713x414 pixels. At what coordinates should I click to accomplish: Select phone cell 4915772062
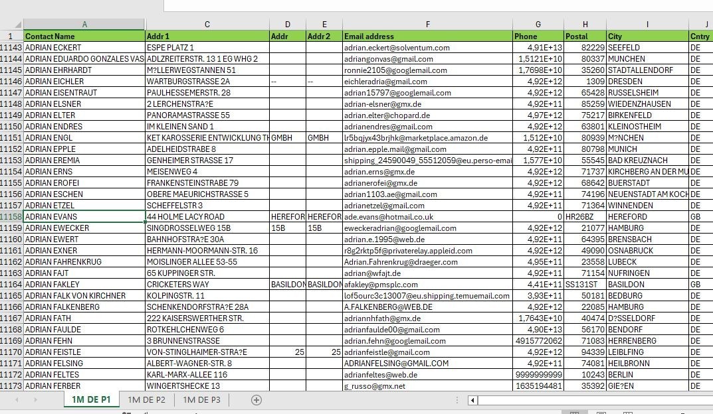(538, 341)
